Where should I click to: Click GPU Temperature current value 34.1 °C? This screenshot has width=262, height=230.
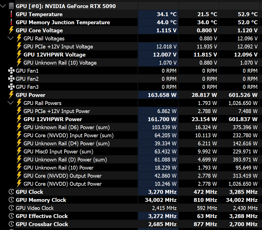166,14
